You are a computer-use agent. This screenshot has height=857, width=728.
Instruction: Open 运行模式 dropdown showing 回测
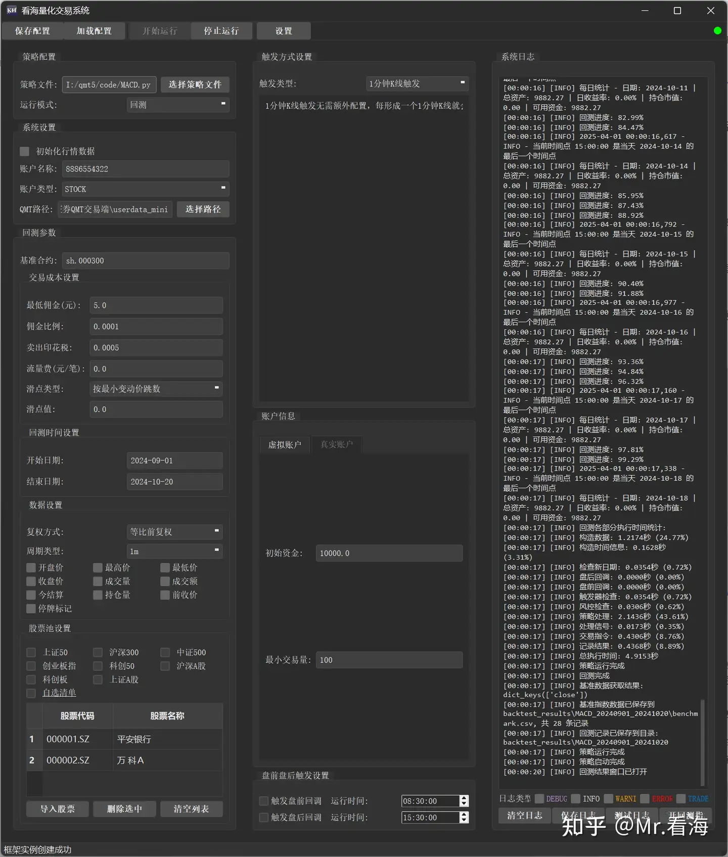178,105
